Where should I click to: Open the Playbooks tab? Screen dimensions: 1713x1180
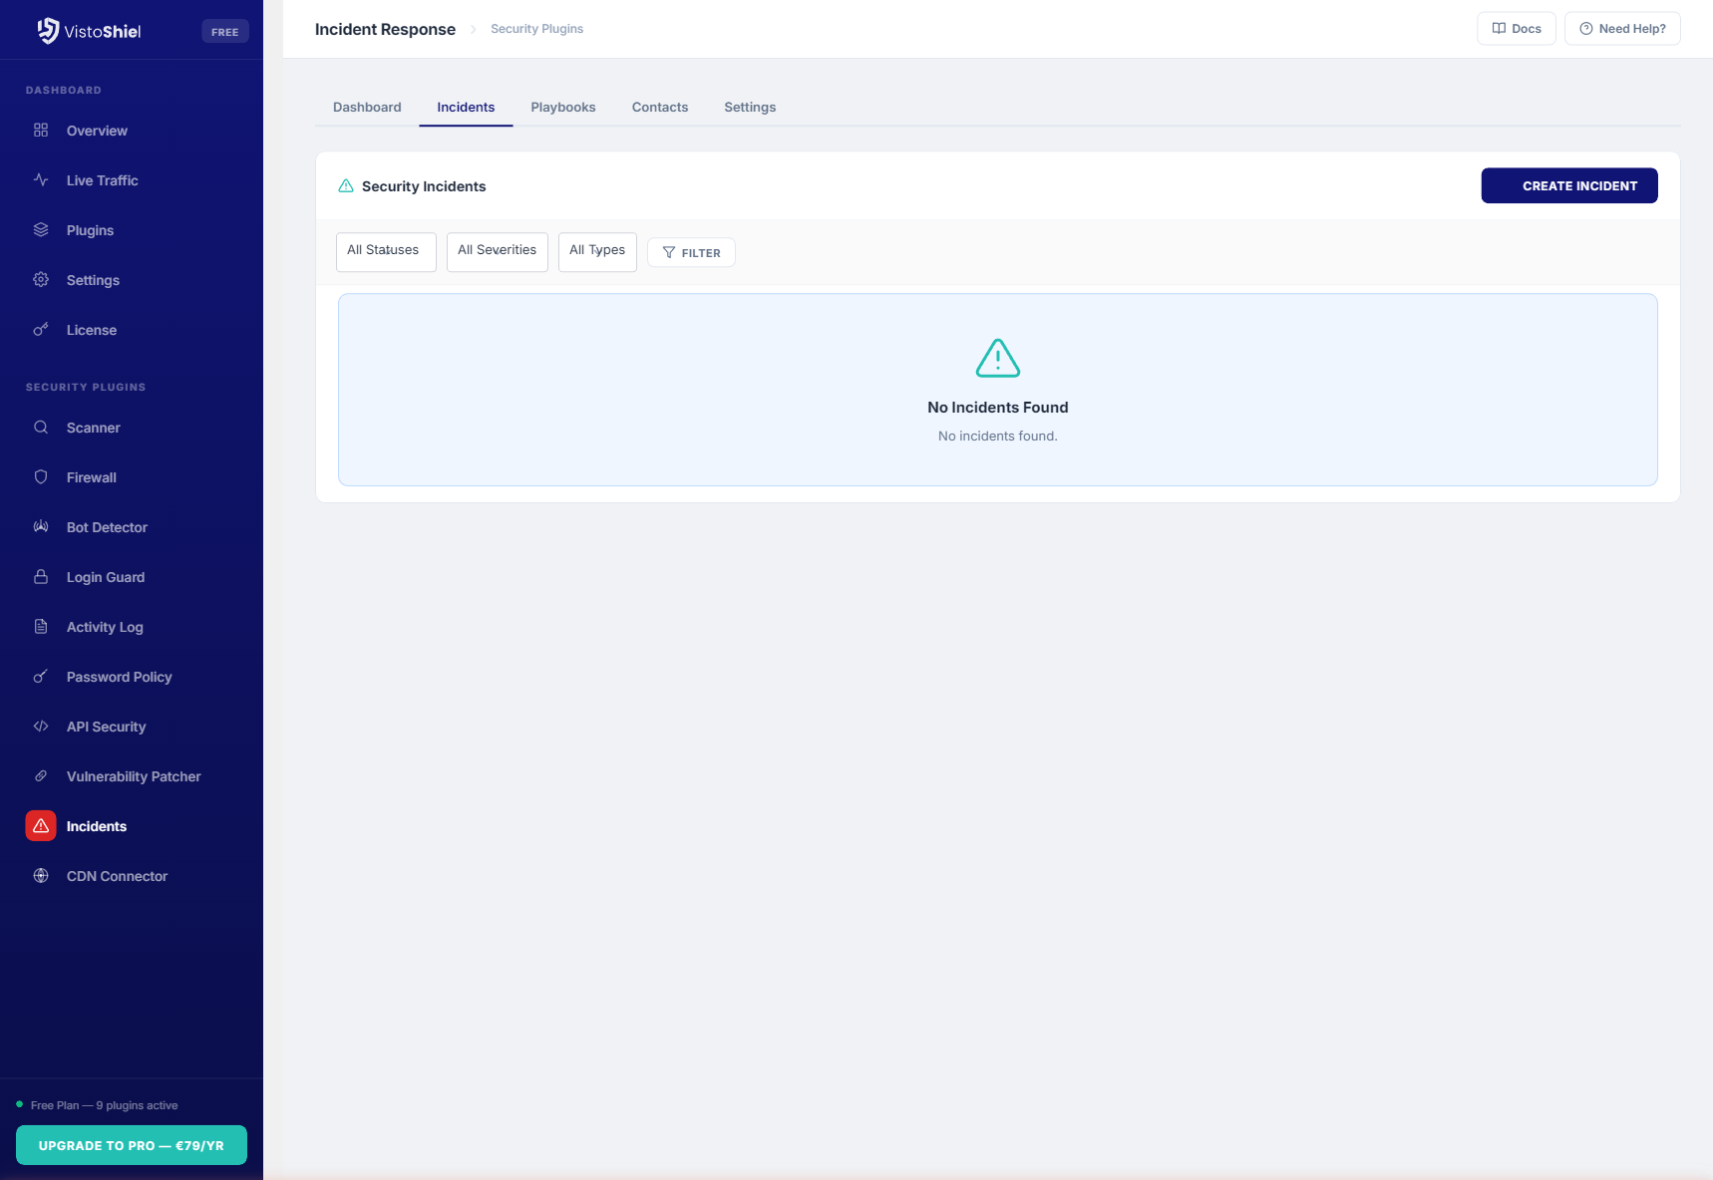tap(563, 107)
